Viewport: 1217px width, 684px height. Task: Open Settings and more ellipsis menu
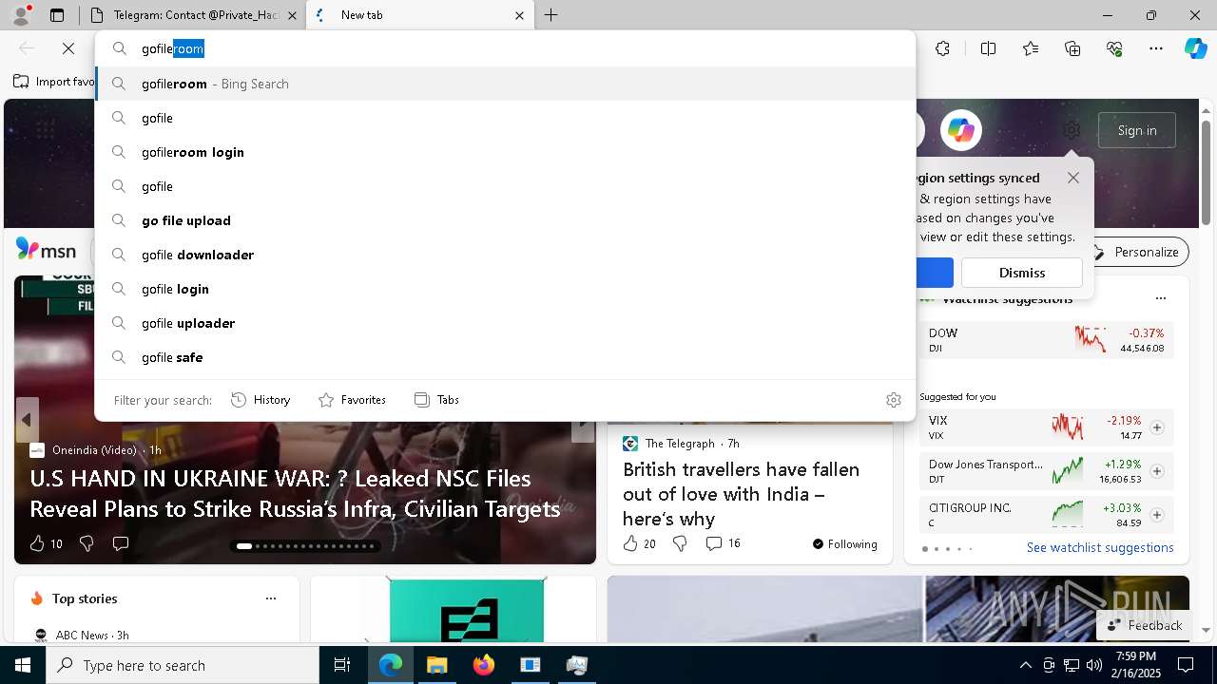tap(1156, 48)
